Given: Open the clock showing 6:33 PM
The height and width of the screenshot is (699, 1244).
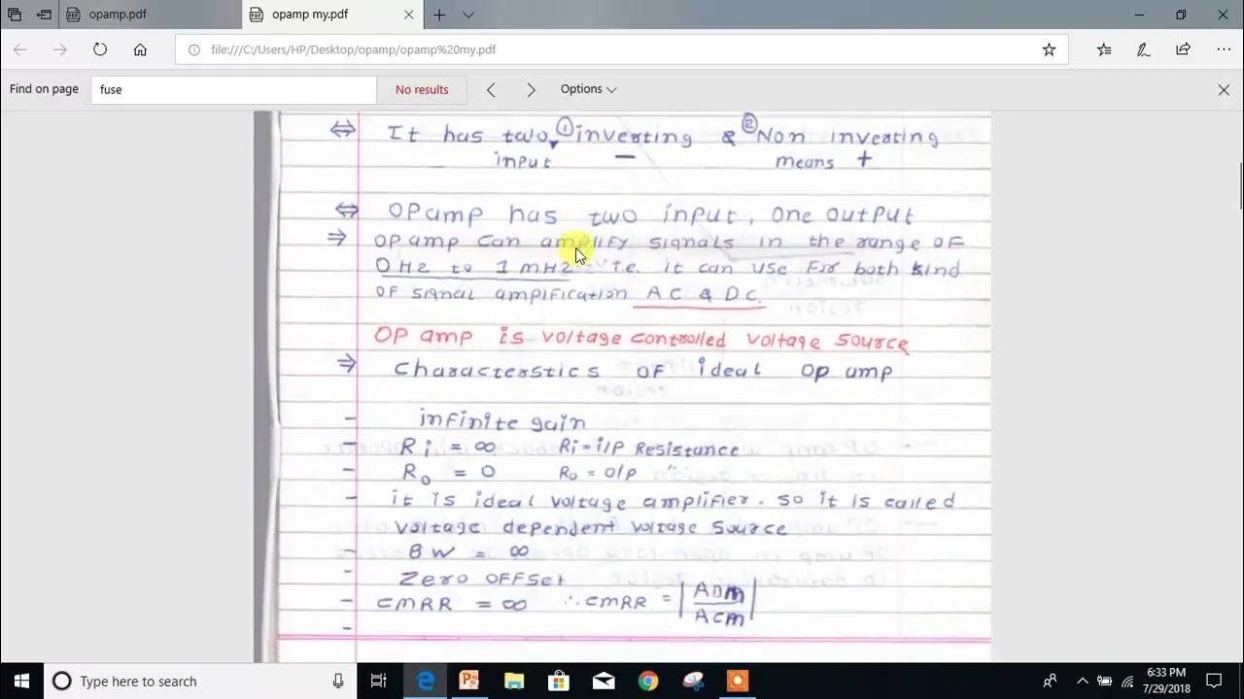Looking at the screenshot, I should click(x=1167, y=681).
